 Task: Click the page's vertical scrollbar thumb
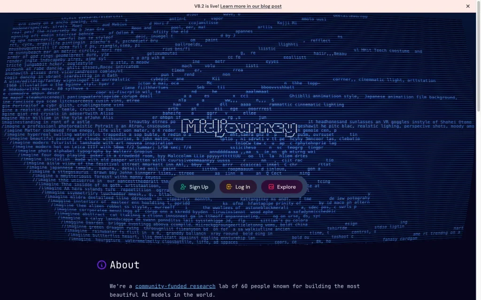click(x=479, y=56)
